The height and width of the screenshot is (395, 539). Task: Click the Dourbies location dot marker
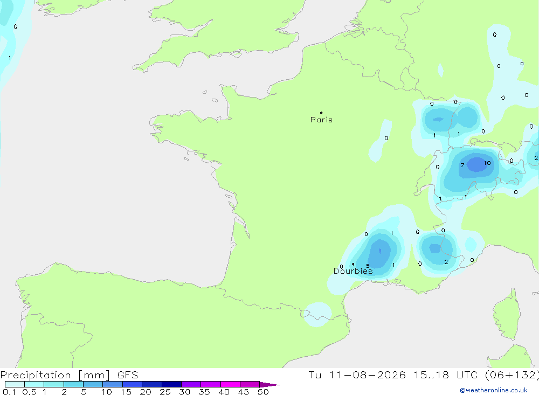pos(353,264)
